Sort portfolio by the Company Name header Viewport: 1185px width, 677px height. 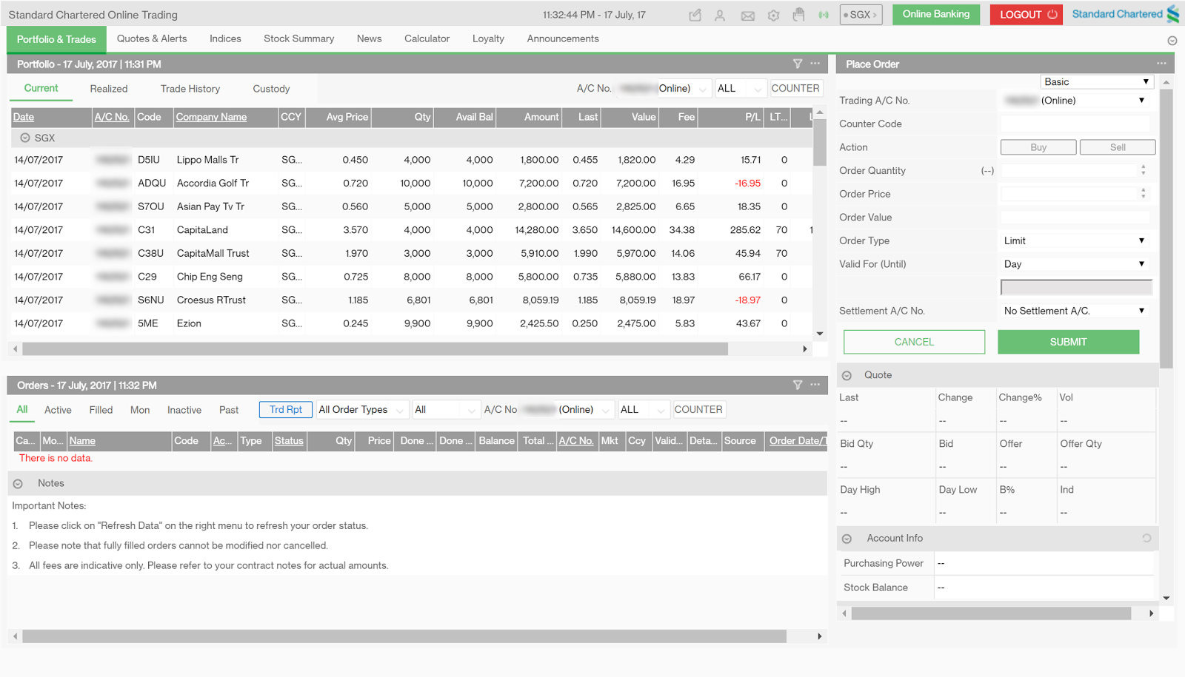[x=211, y=117]
